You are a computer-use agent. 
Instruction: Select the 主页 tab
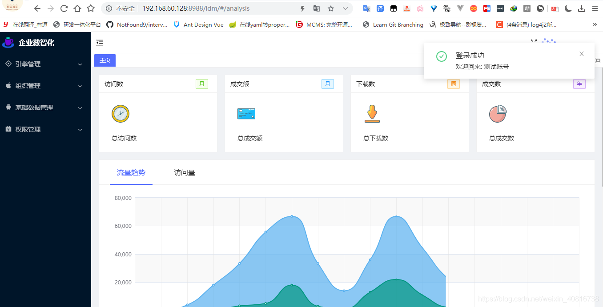pyautogui.click(x=105, y=60)
